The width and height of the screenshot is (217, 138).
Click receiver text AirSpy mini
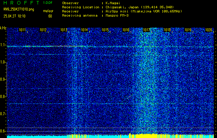pos(117,11)
